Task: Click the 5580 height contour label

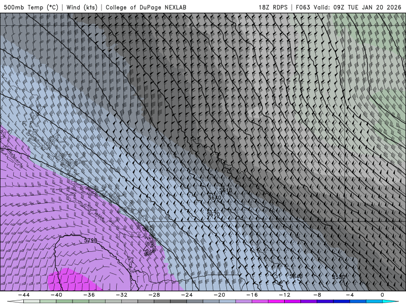Action: click(339, 277)
